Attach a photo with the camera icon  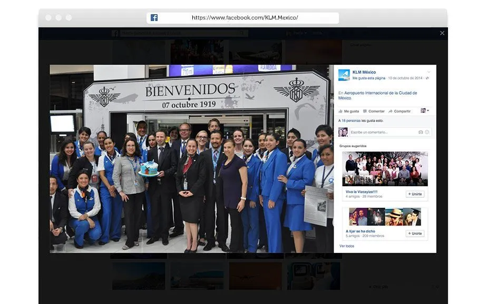point(421,133)
